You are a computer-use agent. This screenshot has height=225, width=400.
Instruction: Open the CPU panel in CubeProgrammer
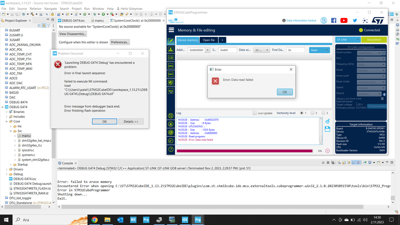pos(171,66)
